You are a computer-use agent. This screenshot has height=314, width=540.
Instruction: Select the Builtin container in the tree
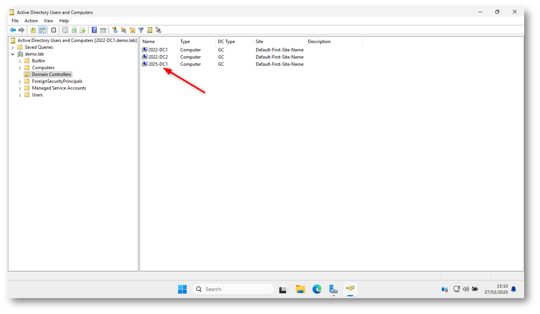tap(39, 61)
